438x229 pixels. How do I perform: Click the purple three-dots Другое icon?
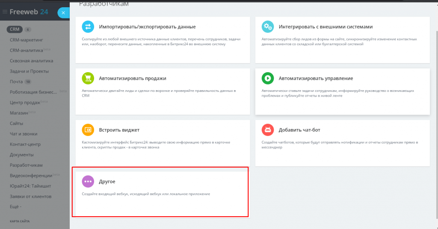coord(88,182)
